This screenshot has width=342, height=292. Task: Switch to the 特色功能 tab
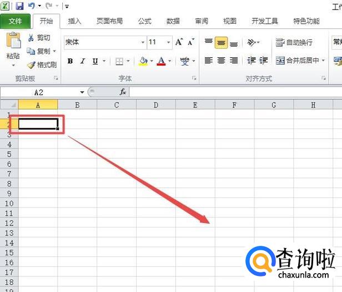(306, 21)
